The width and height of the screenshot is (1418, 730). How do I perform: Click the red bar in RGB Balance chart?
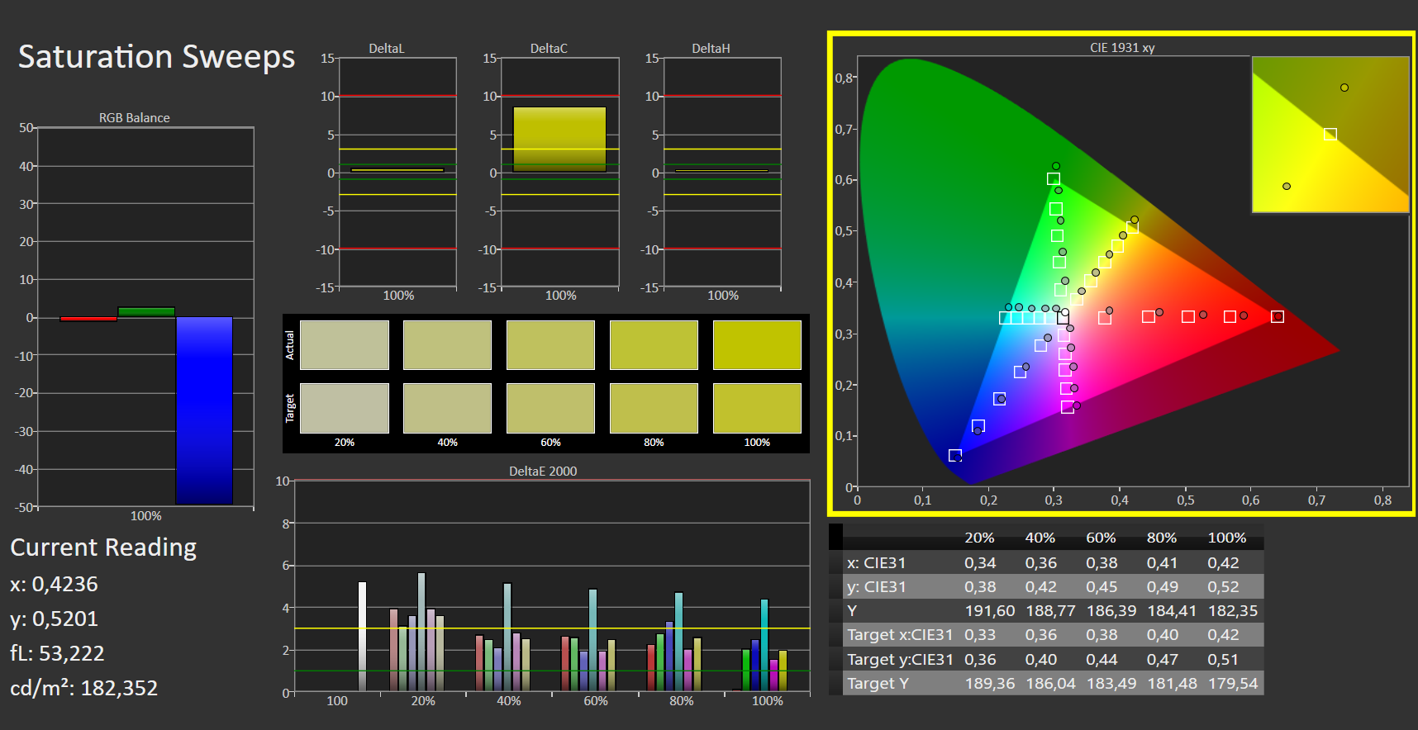coord(88,319)
